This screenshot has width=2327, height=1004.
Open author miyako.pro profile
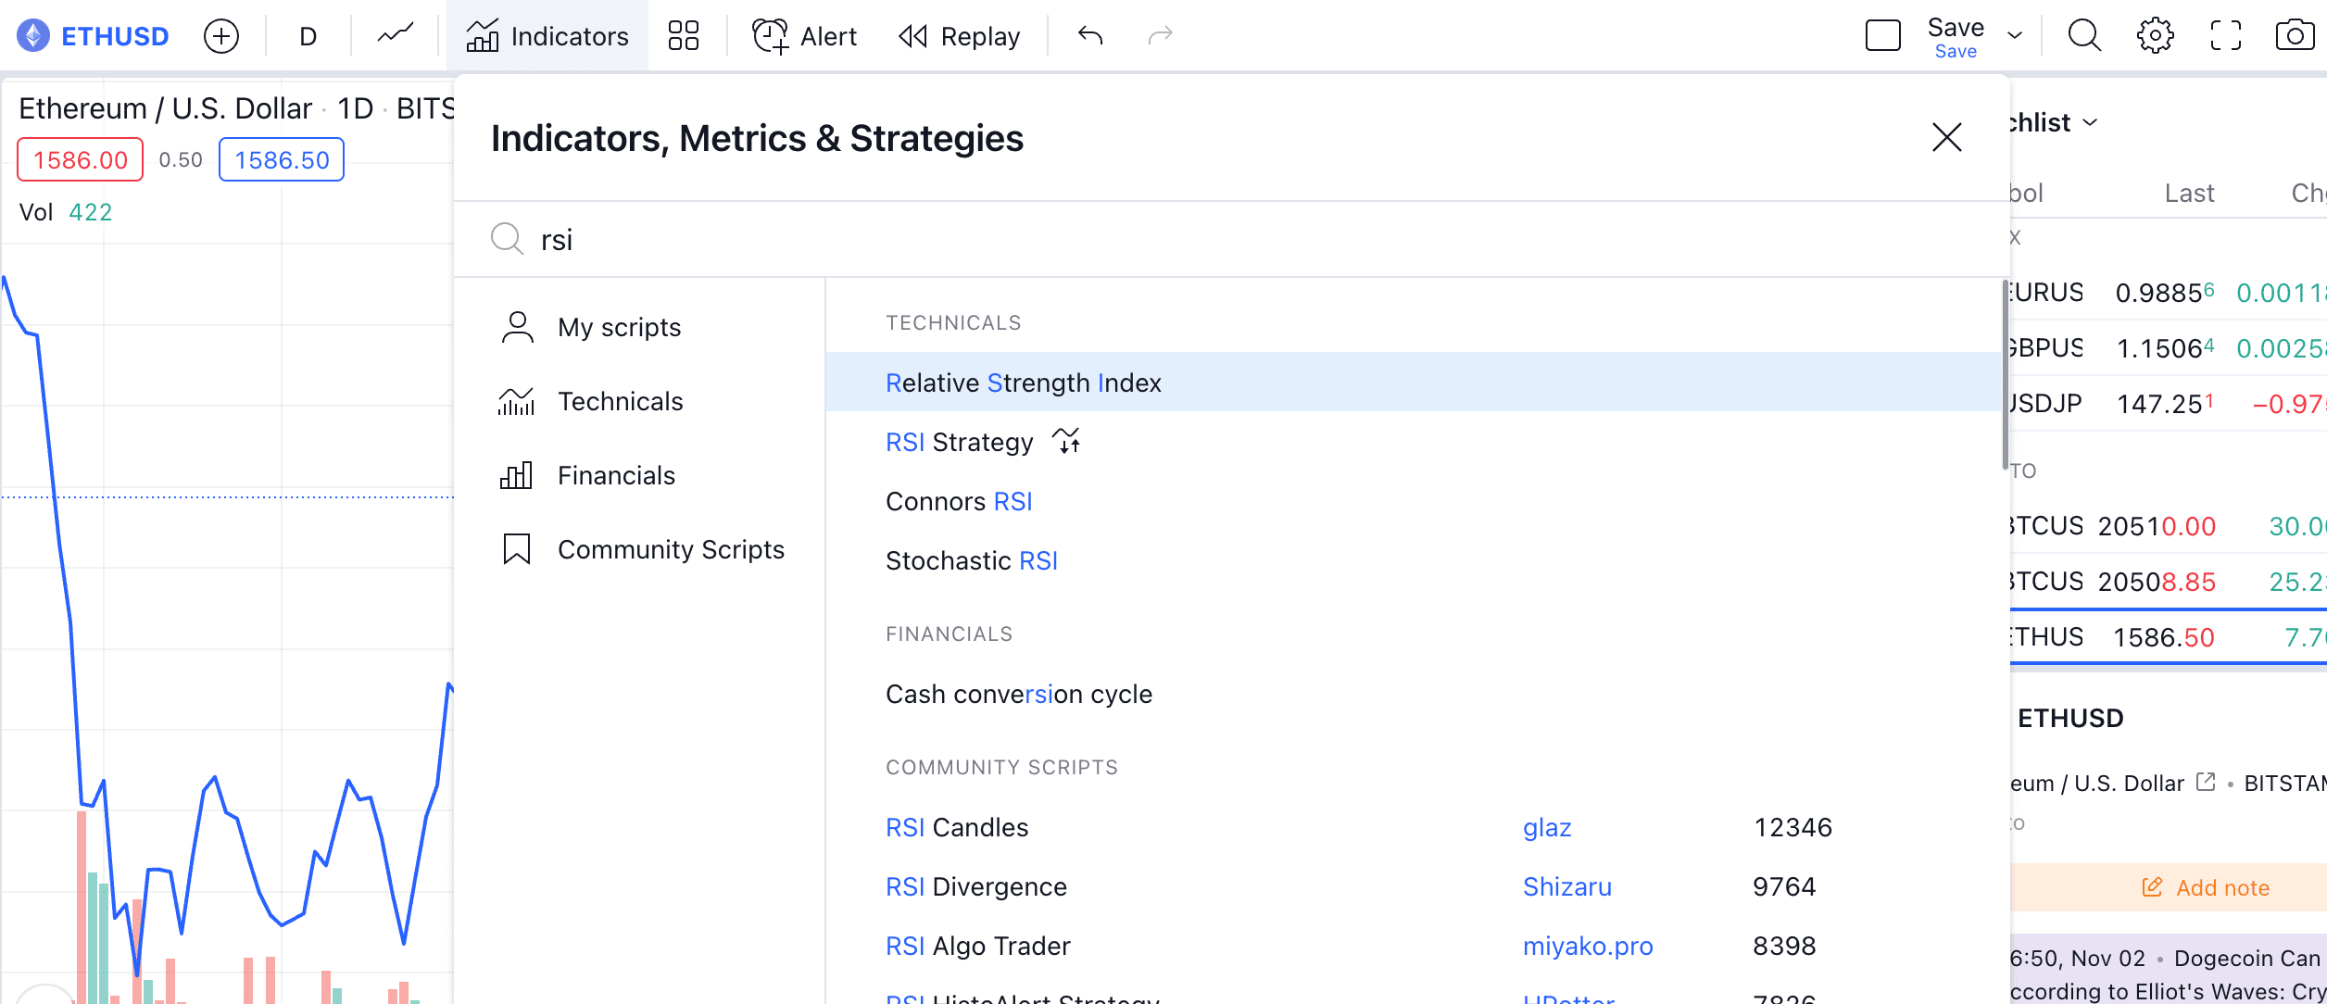pyautogui.click(x=1588, y=946)
